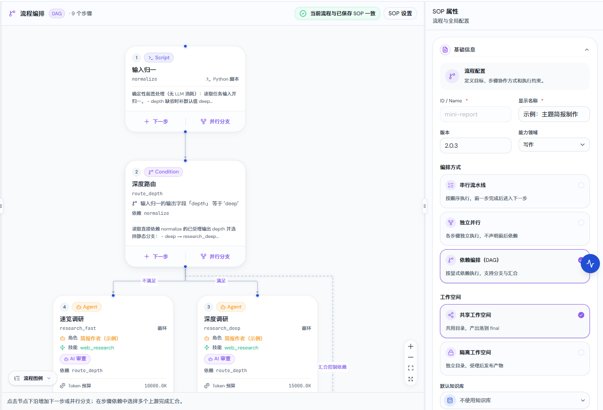The height and width of the screenshot is (410, 603).
Task: Add 并行分支 from the 深度路由 node
Action: tap(215, 257)
